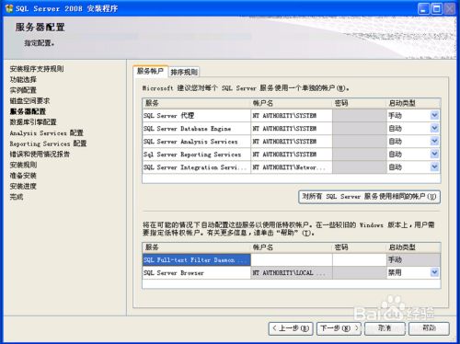Click 安装规则 step in sidebar

[23, 165]
